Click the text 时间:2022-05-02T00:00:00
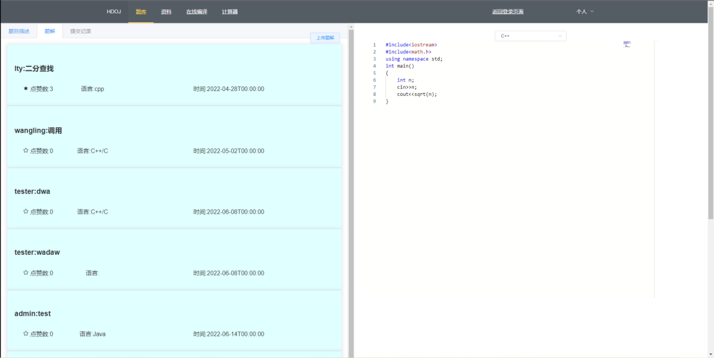 tap(229, 151)
